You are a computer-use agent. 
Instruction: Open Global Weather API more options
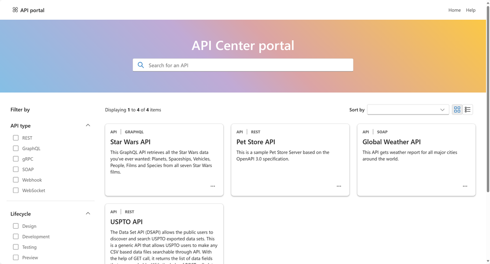465,186
